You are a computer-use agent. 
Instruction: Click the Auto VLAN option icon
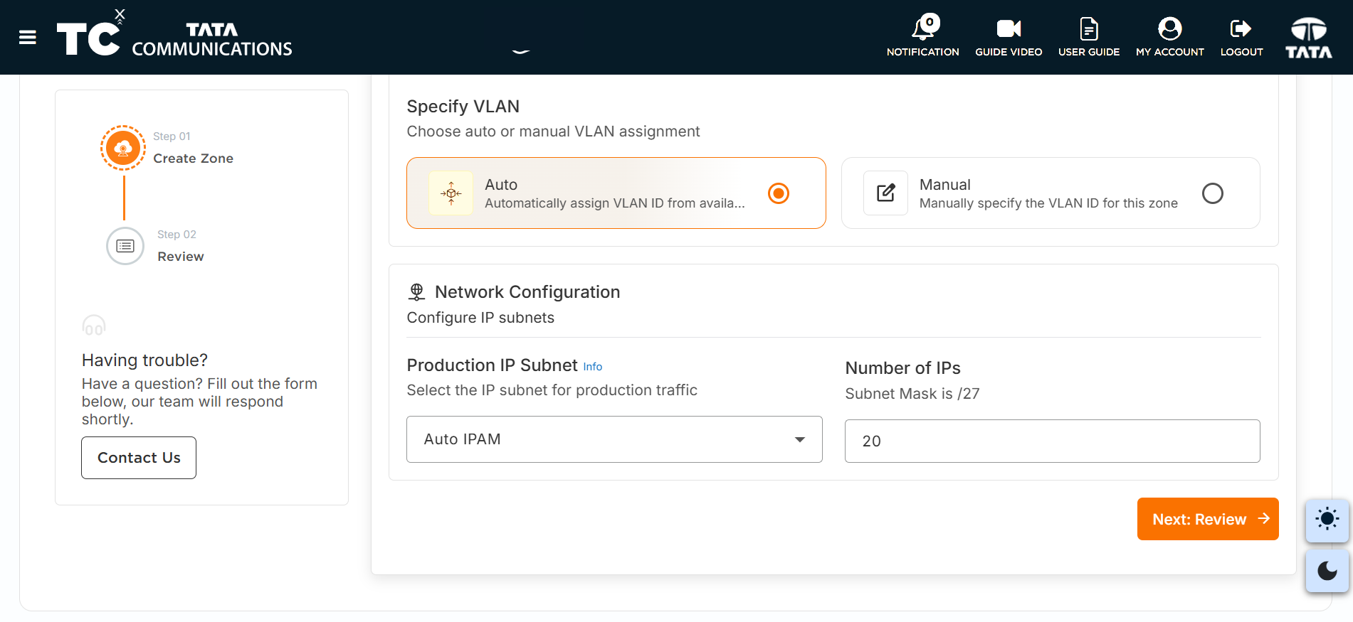tap(451, 193)
